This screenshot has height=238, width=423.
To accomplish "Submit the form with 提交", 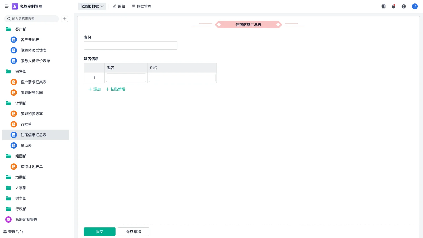I will point(100,232).
